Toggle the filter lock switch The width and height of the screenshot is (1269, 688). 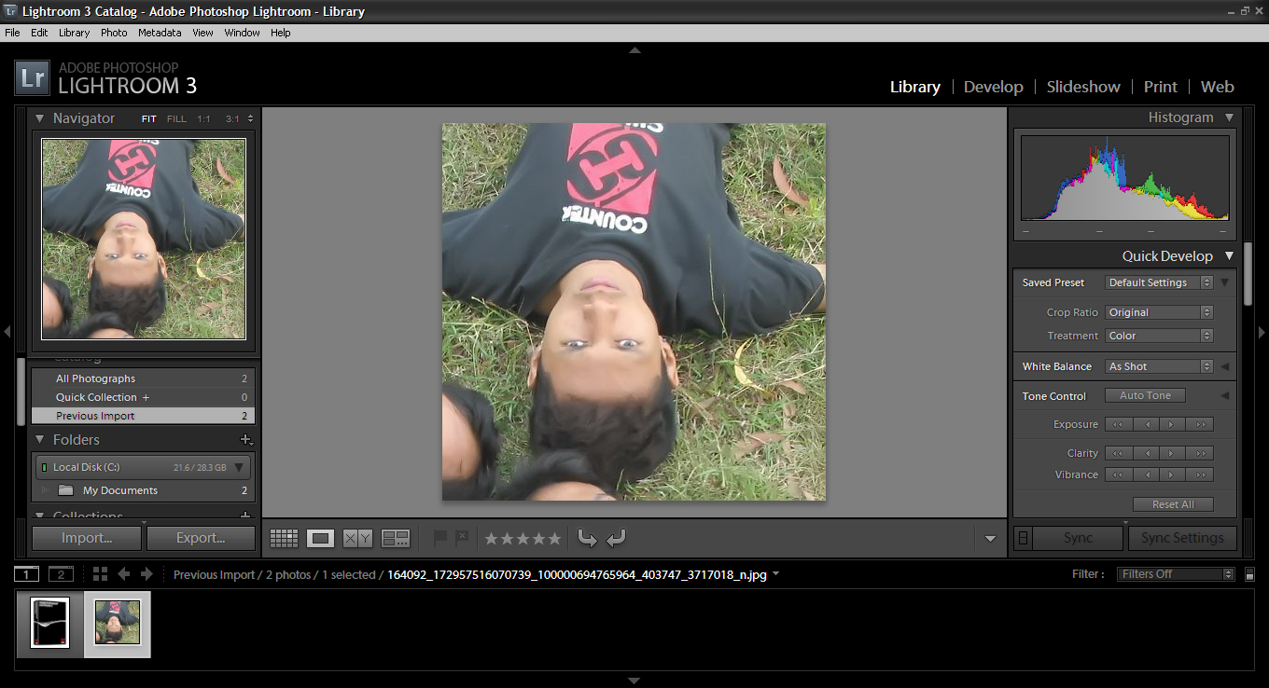pos(1249,574)
